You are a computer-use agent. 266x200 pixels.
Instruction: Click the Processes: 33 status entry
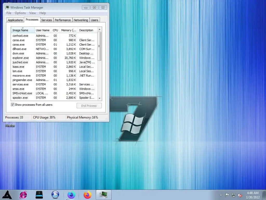pos(14,117)
